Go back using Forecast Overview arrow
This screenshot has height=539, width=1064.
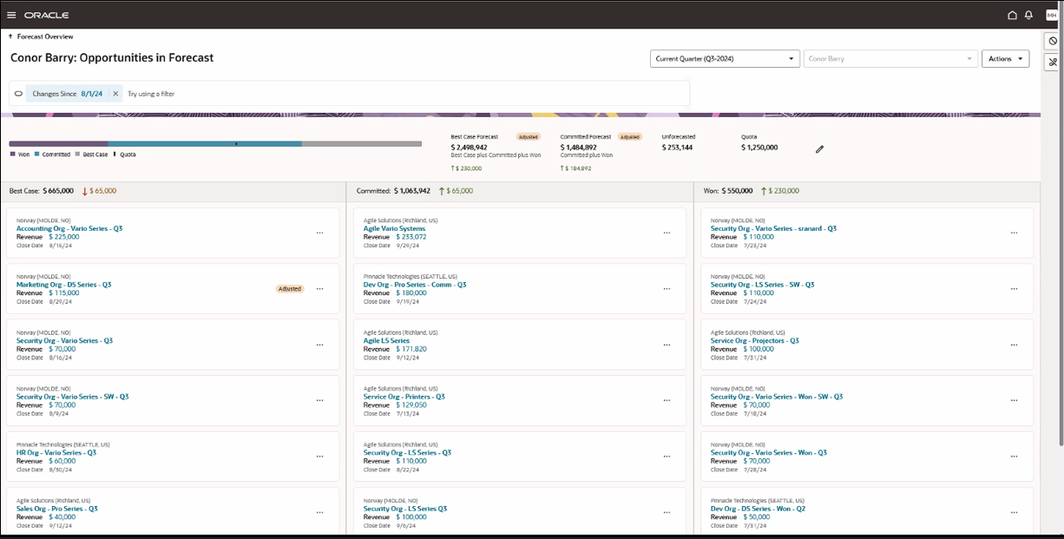point(10,36)
